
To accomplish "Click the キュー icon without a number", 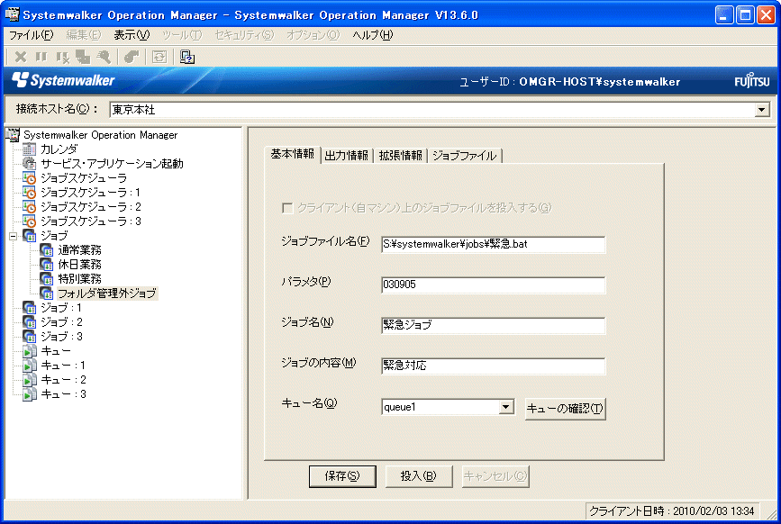I will click(30, 351).
